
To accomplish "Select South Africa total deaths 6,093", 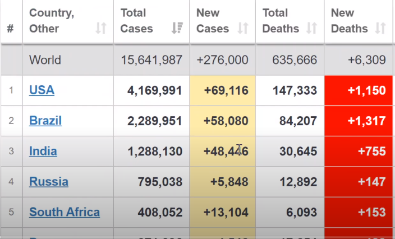I will coord(301,212).
